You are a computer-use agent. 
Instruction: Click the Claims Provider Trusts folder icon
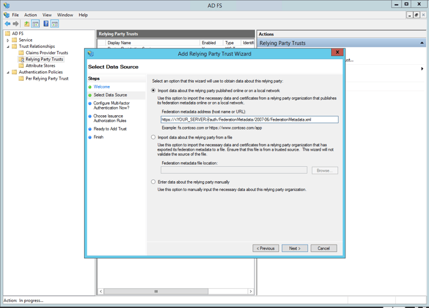tap(21, 53)
